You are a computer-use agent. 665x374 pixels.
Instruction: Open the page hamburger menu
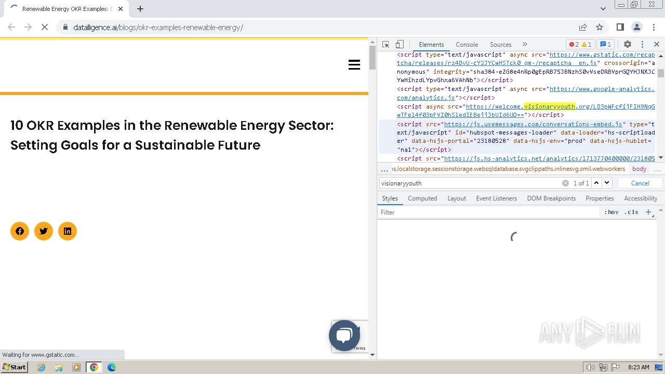(x=354, y=64)
